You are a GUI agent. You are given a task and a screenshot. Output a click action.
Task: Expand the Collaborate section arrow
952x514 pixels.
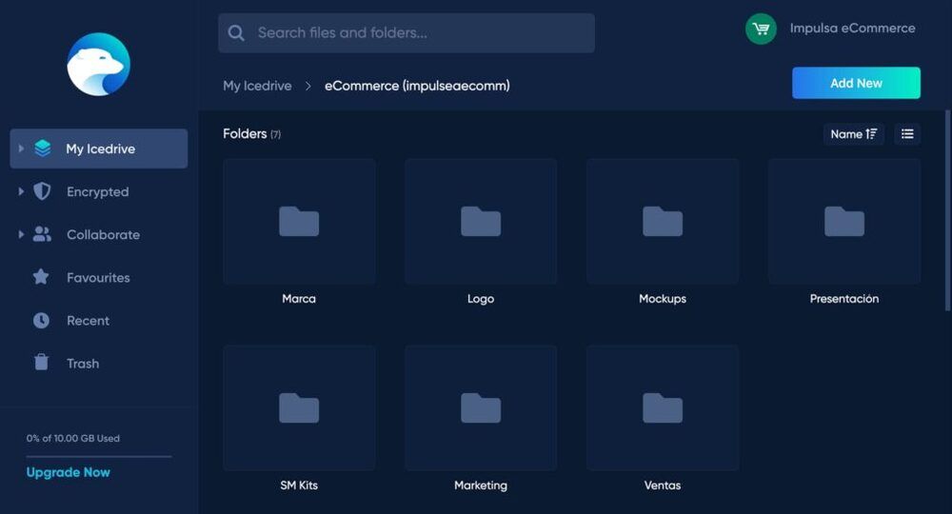(21, 234)
